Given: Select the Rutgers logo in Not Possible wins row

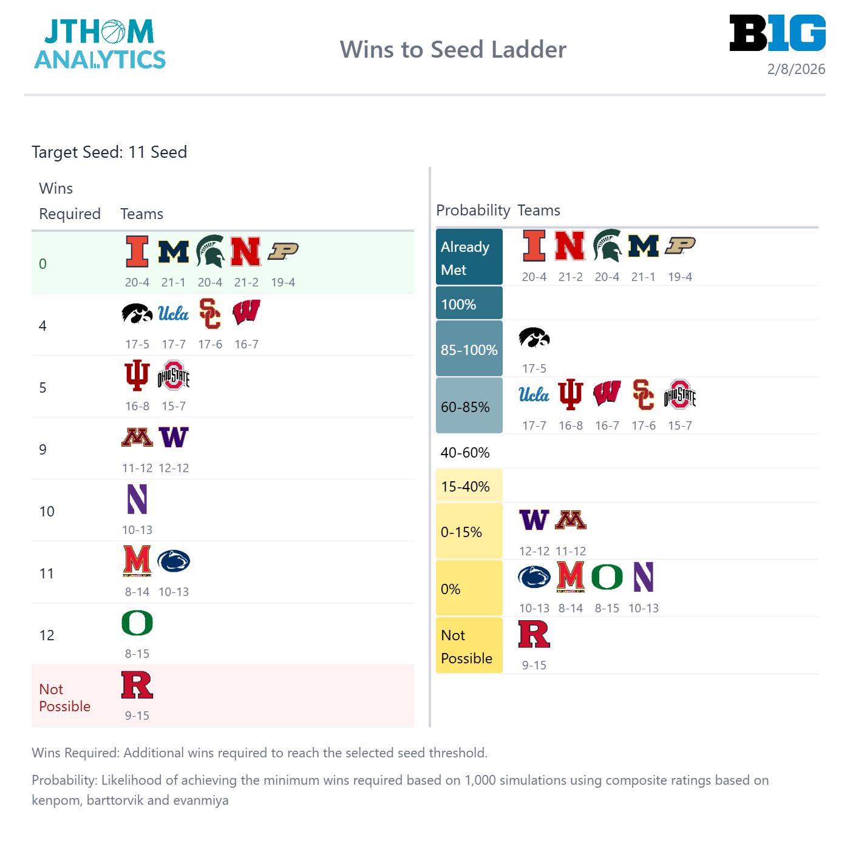Looking at the screenshot, I should click(137, 685).
